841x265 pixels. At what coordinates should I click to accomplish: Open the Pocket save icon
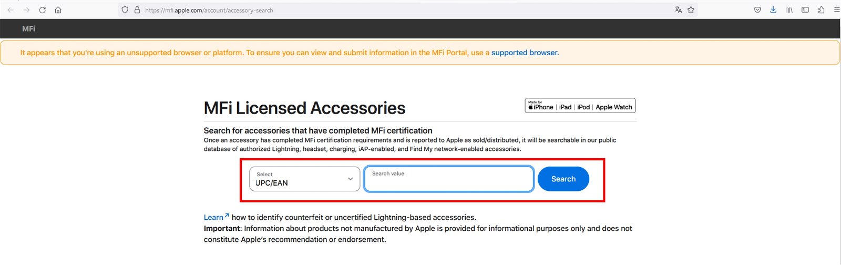[x=757, y=10]
